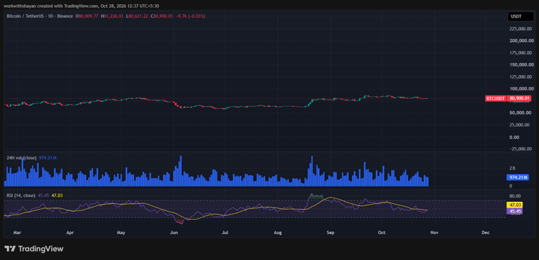Image resolution: width=539 pixels, height=260 pixels.
Task: Click the Nov date label on time axis
Action: (434, 233)
